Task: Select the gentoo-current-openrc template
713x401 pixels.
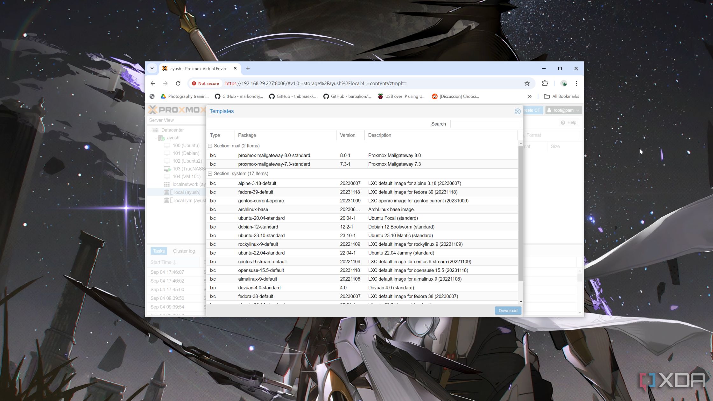Action: [362, 201]
